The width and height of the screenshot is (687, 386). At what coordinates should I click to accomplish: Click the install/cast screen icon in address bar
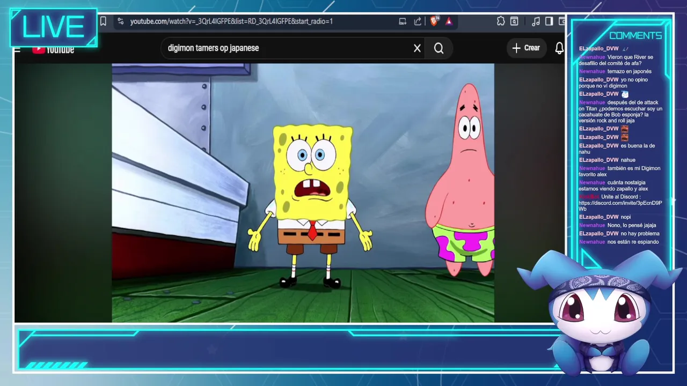click(403, 21)
